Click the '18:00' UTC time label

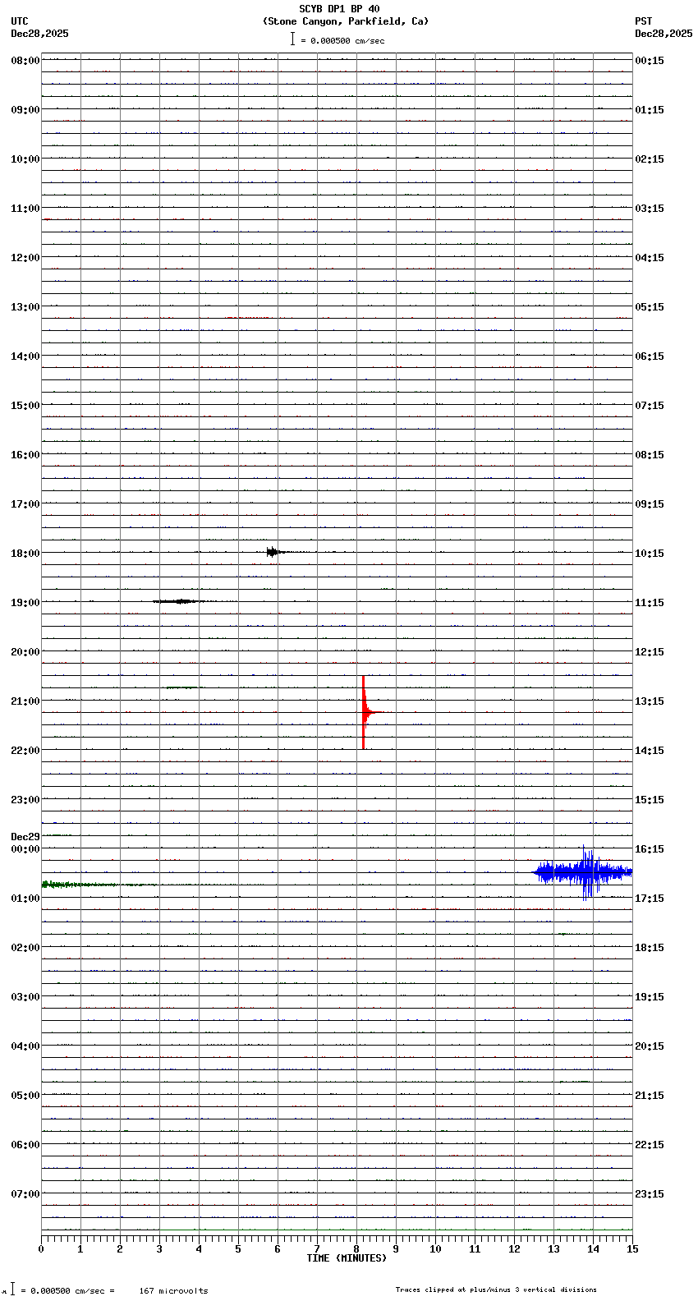tap(25, 554)
